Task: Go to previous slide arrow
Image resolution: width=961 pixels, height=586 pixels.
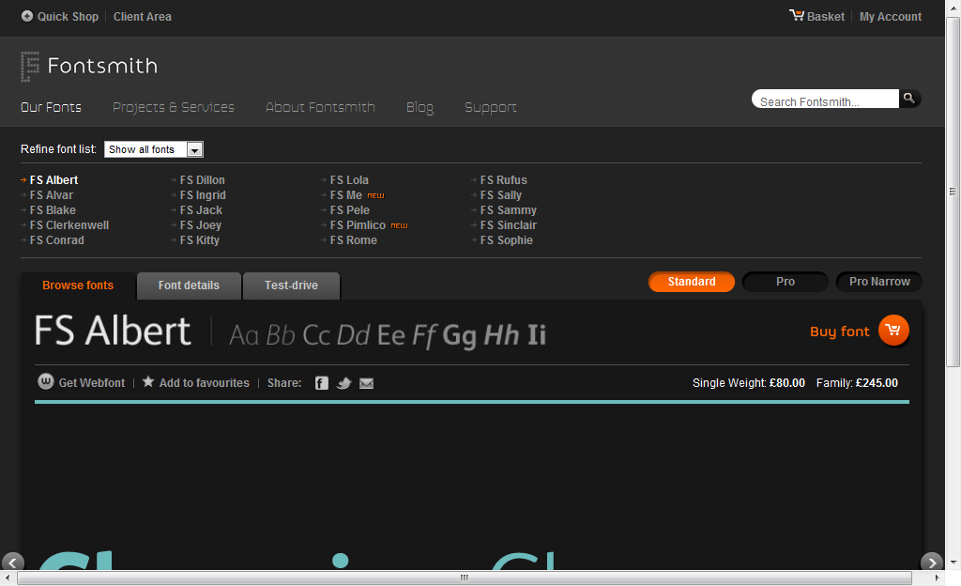Action: click(x=13, y=563)
